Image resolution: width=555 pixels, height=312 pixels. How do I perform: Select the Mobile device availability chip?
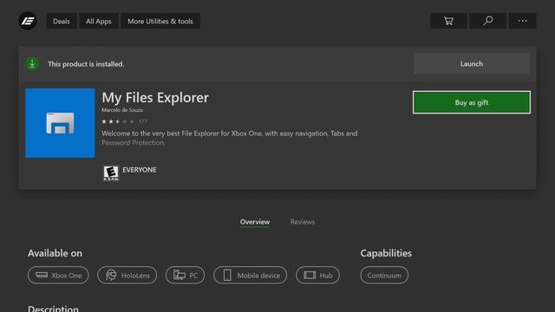click(251, 276)
